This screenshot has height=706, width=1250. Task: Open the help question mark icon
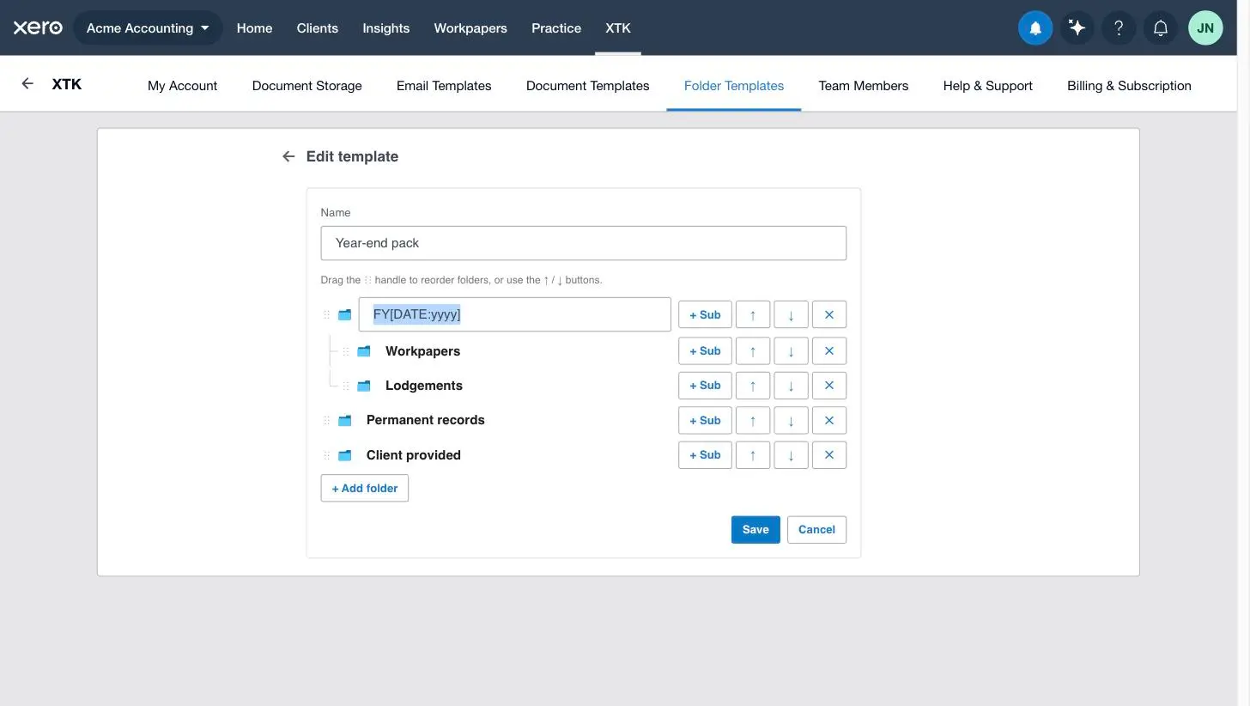(1119, 28)
